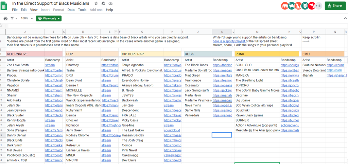Select the cell containing Vanosdale
Screen dimensions: 348x164
[x=198, y=115]
